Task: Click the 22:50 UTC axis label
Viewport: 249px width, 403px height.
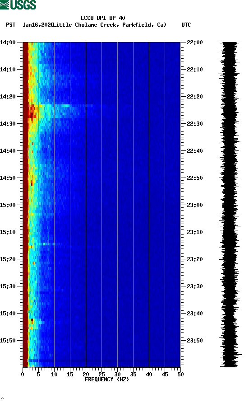Action: [195, 178]
